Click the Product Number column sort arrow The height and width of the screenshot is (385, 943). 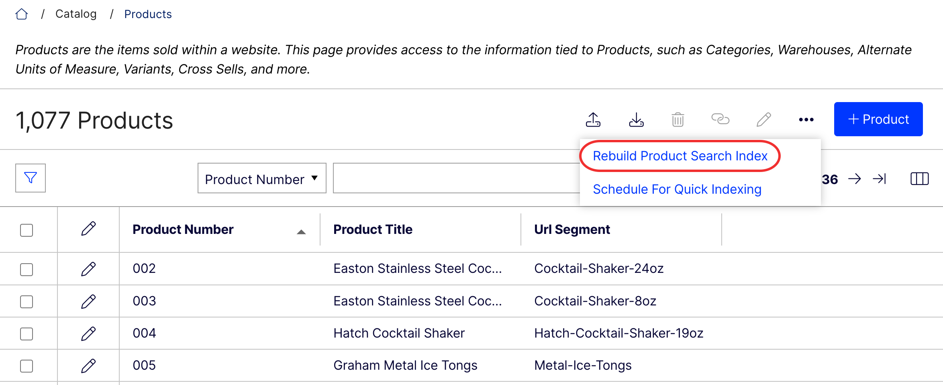point(301,231)
